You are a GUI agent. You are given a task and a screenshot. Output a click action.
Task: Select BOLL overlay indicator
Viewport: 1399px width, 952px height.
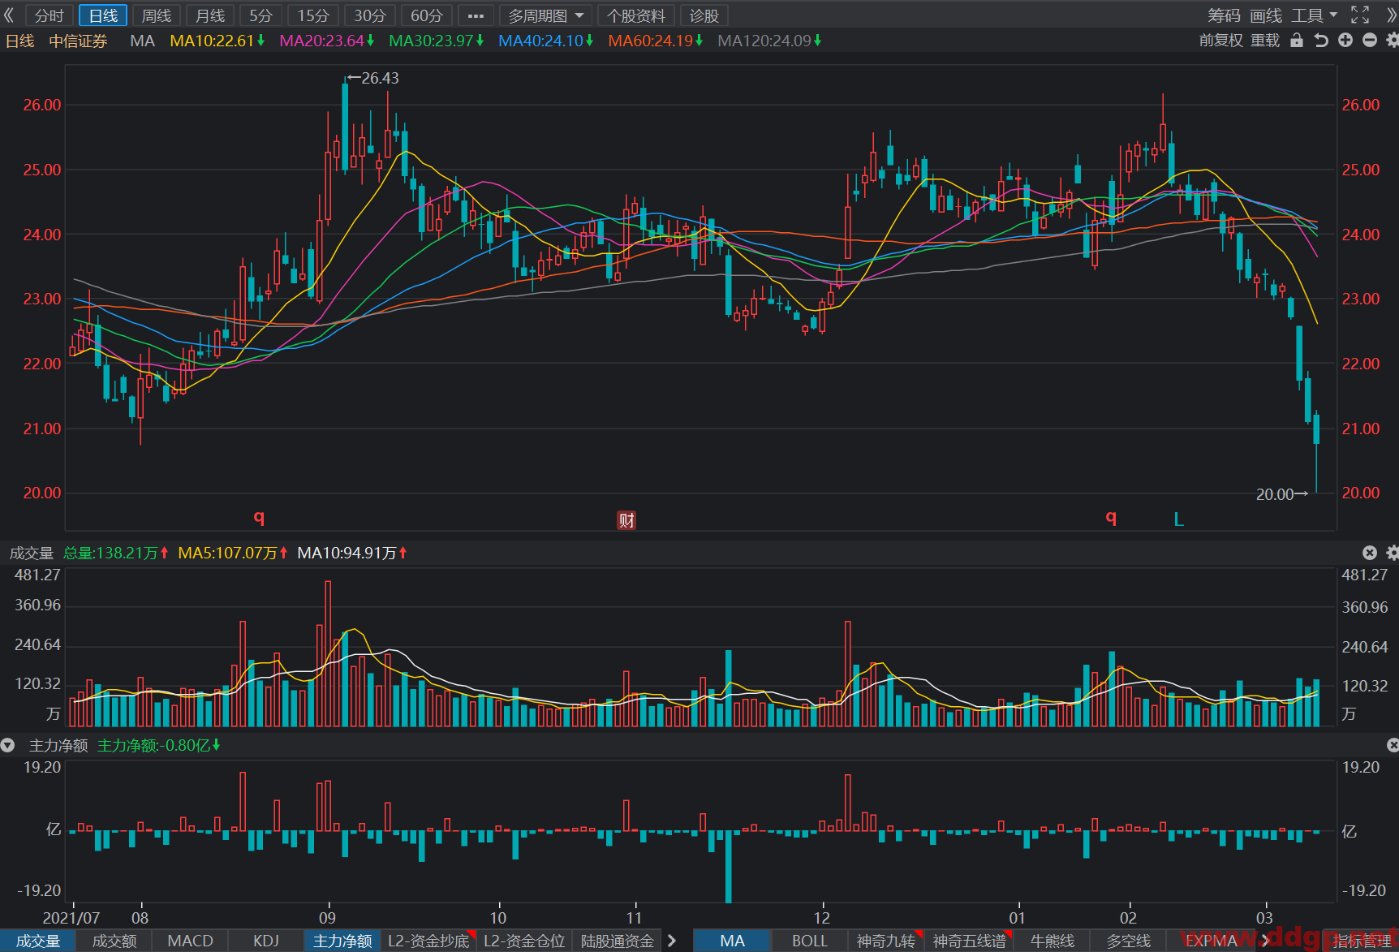coord(809,941)
